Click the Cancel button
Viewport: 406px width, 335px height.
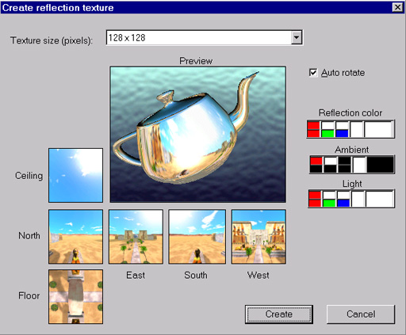tap(361, 314)
